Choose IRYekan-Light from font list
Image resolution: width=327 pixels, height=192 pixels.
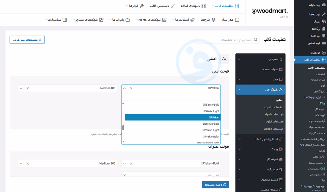pyautogui.click(x=172, y=130)
